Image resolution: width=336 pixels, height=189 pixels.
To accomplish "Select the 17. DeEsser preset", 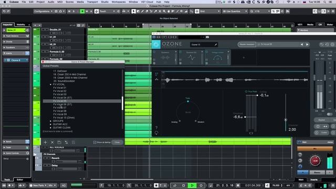I will coord(60,71).
